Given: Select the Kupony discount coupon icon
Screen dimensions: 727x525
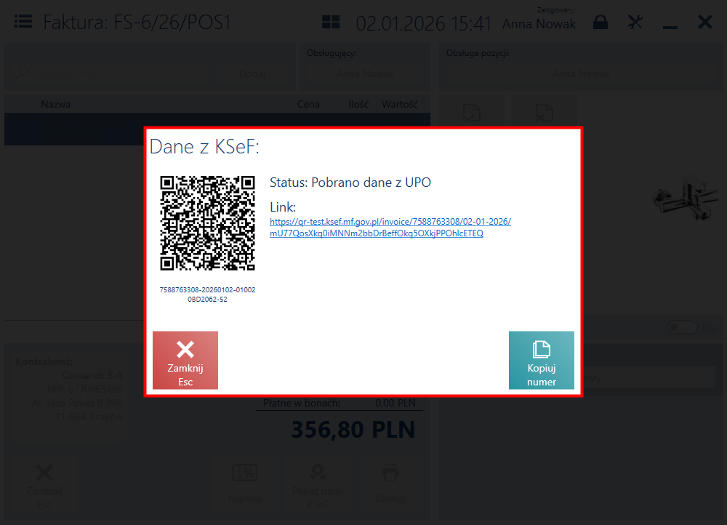Looking at the screenshot, I should pyautogui.click(x=245, y=484).
